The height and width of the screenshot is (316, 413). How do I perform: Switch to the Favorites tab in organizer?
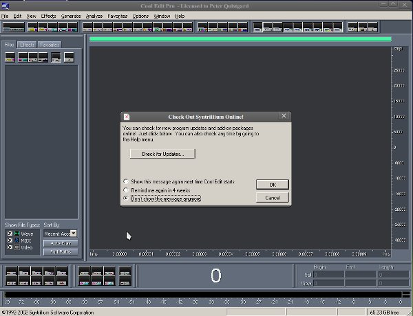click(x=50, y=45)
